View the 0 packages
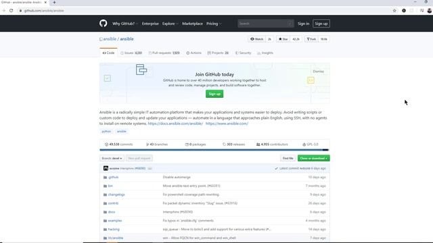This screenshot has height=243, width=433. tap(196, 144)
